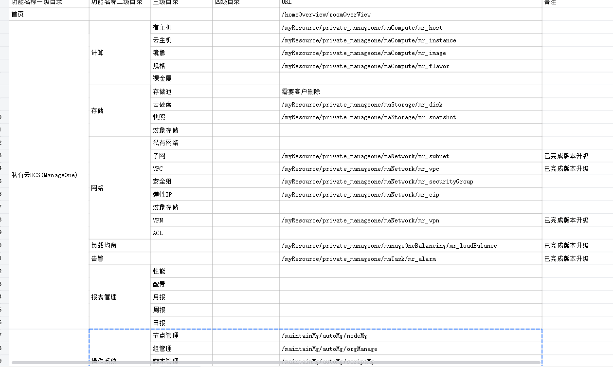Select the merged 私有云HCS(ManageOne) cell
The height and width of the screenshot is (367, 613).
point(49,175)
